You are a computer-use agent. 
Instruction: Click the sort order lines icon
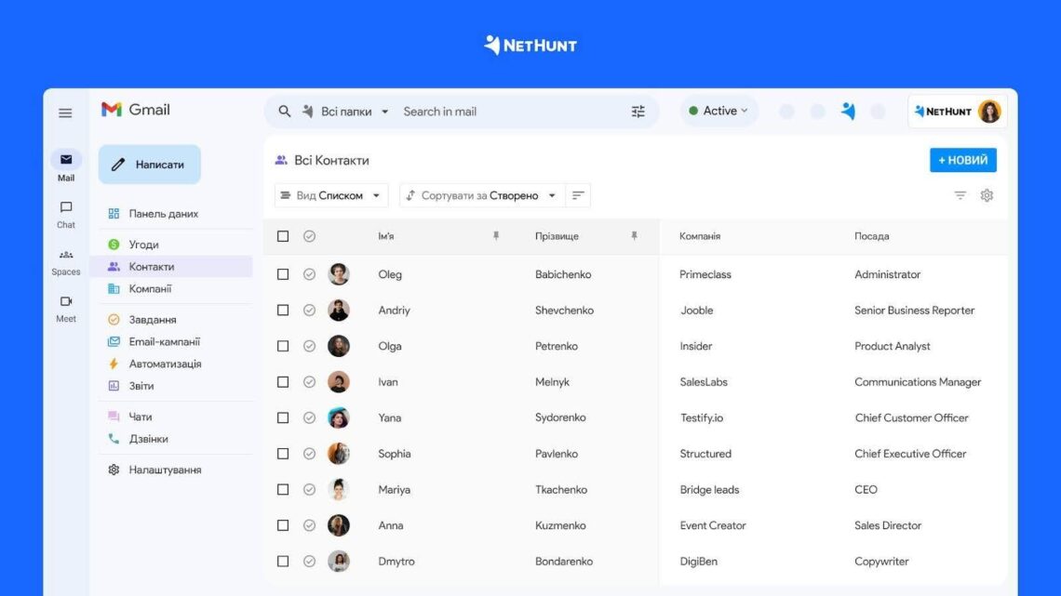pyautogui.click(x=578, y=195)
